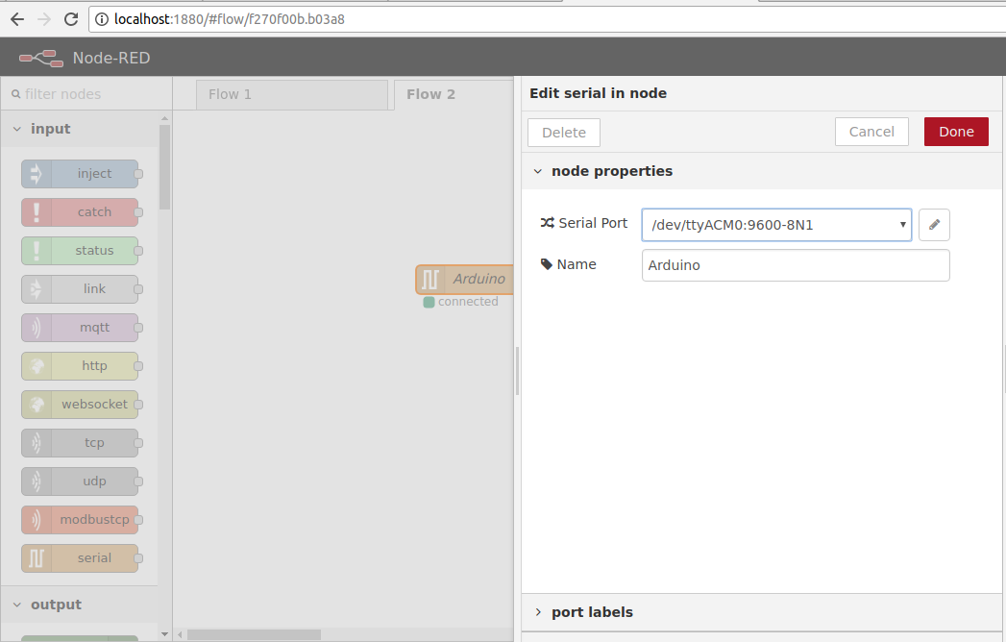
Task: Click the canvas horizontal scrollbar thumb
Action: (x=254, y=635)
